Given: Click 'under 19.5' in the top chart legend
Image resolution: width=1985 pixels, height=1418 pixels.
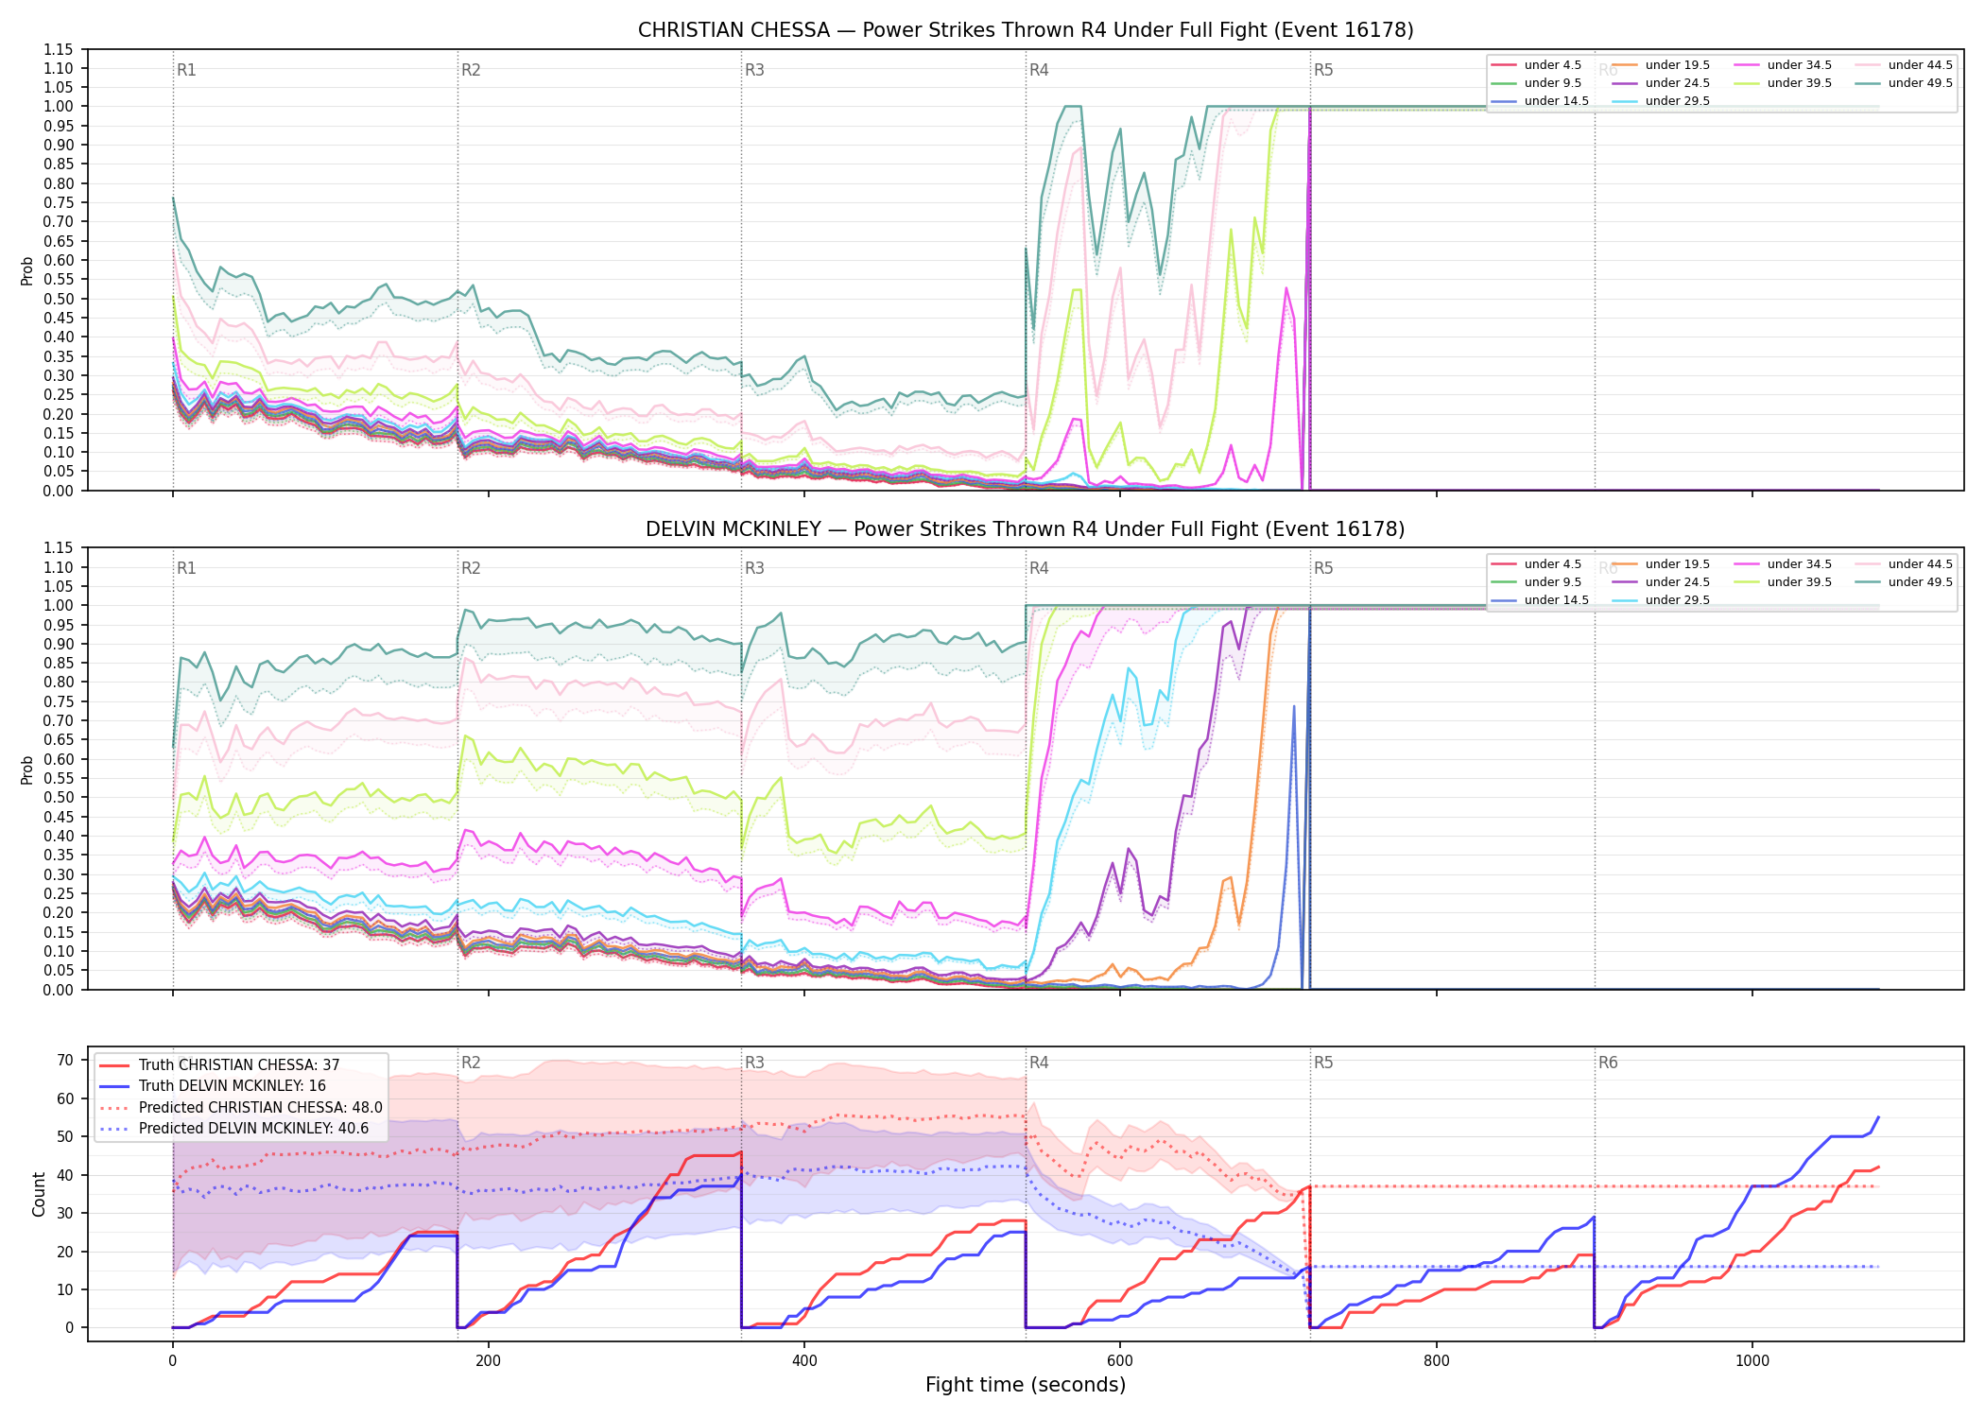Looking at the screenshot, I should click(x=1661, y=65).
